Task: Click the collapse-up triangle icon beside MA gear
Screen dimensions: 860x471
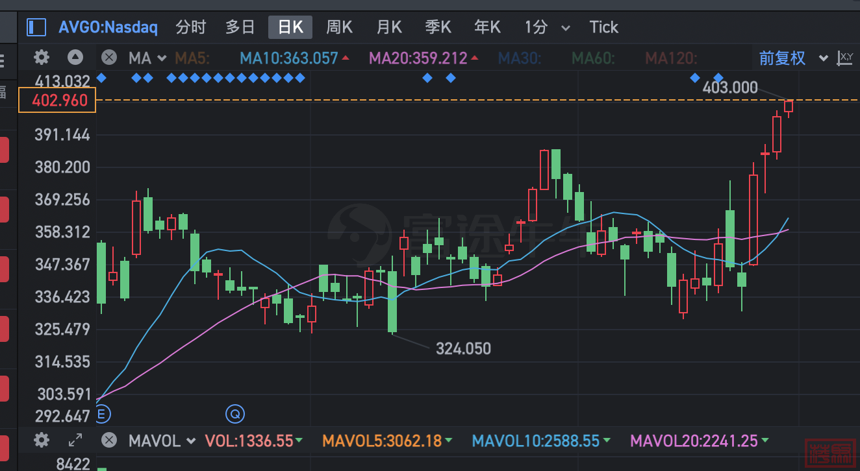Action: click(x=75, y=58)
